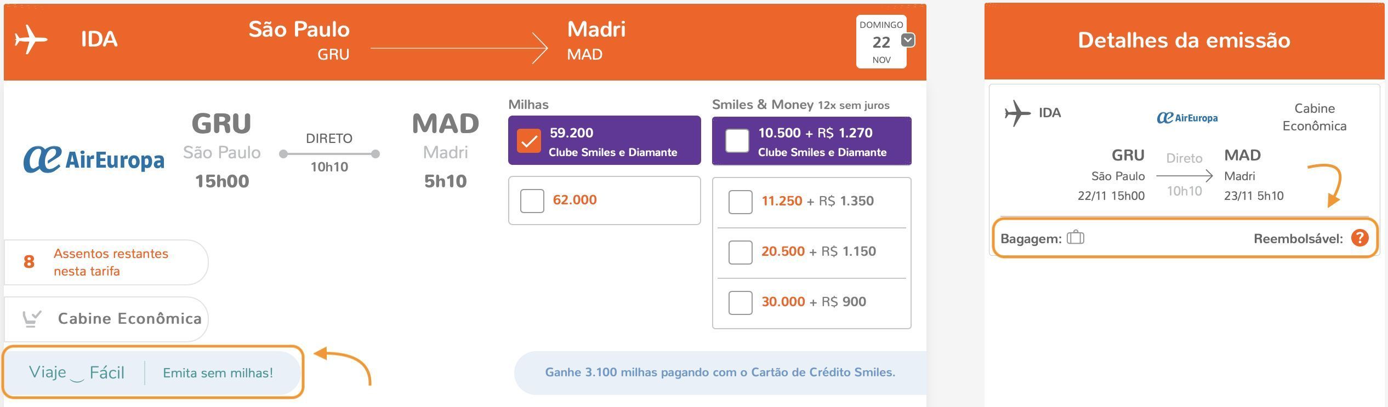The image size is (1388, 407).
Task: Tick the 20.500 + R$ 1.150 checkbox
Action: (x=740, y=252)
